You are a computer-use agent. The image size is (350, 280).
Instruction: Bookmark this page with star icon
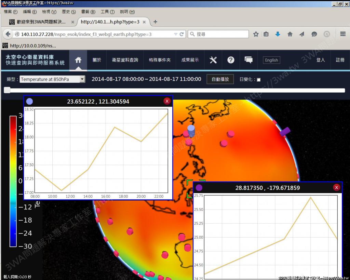point(256,34)
